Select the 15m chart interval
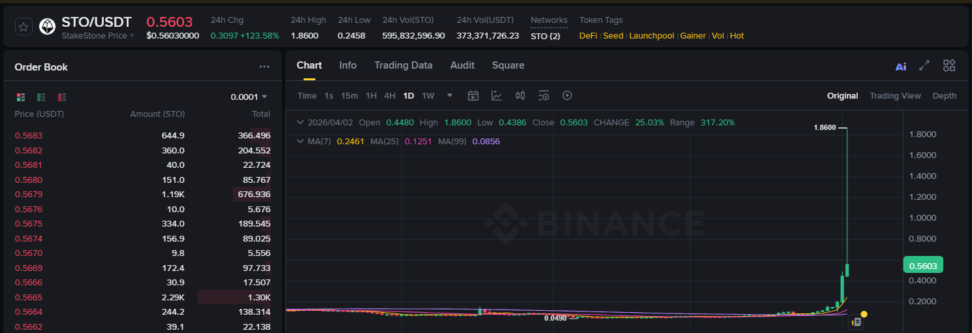 [x=349, y=95]
